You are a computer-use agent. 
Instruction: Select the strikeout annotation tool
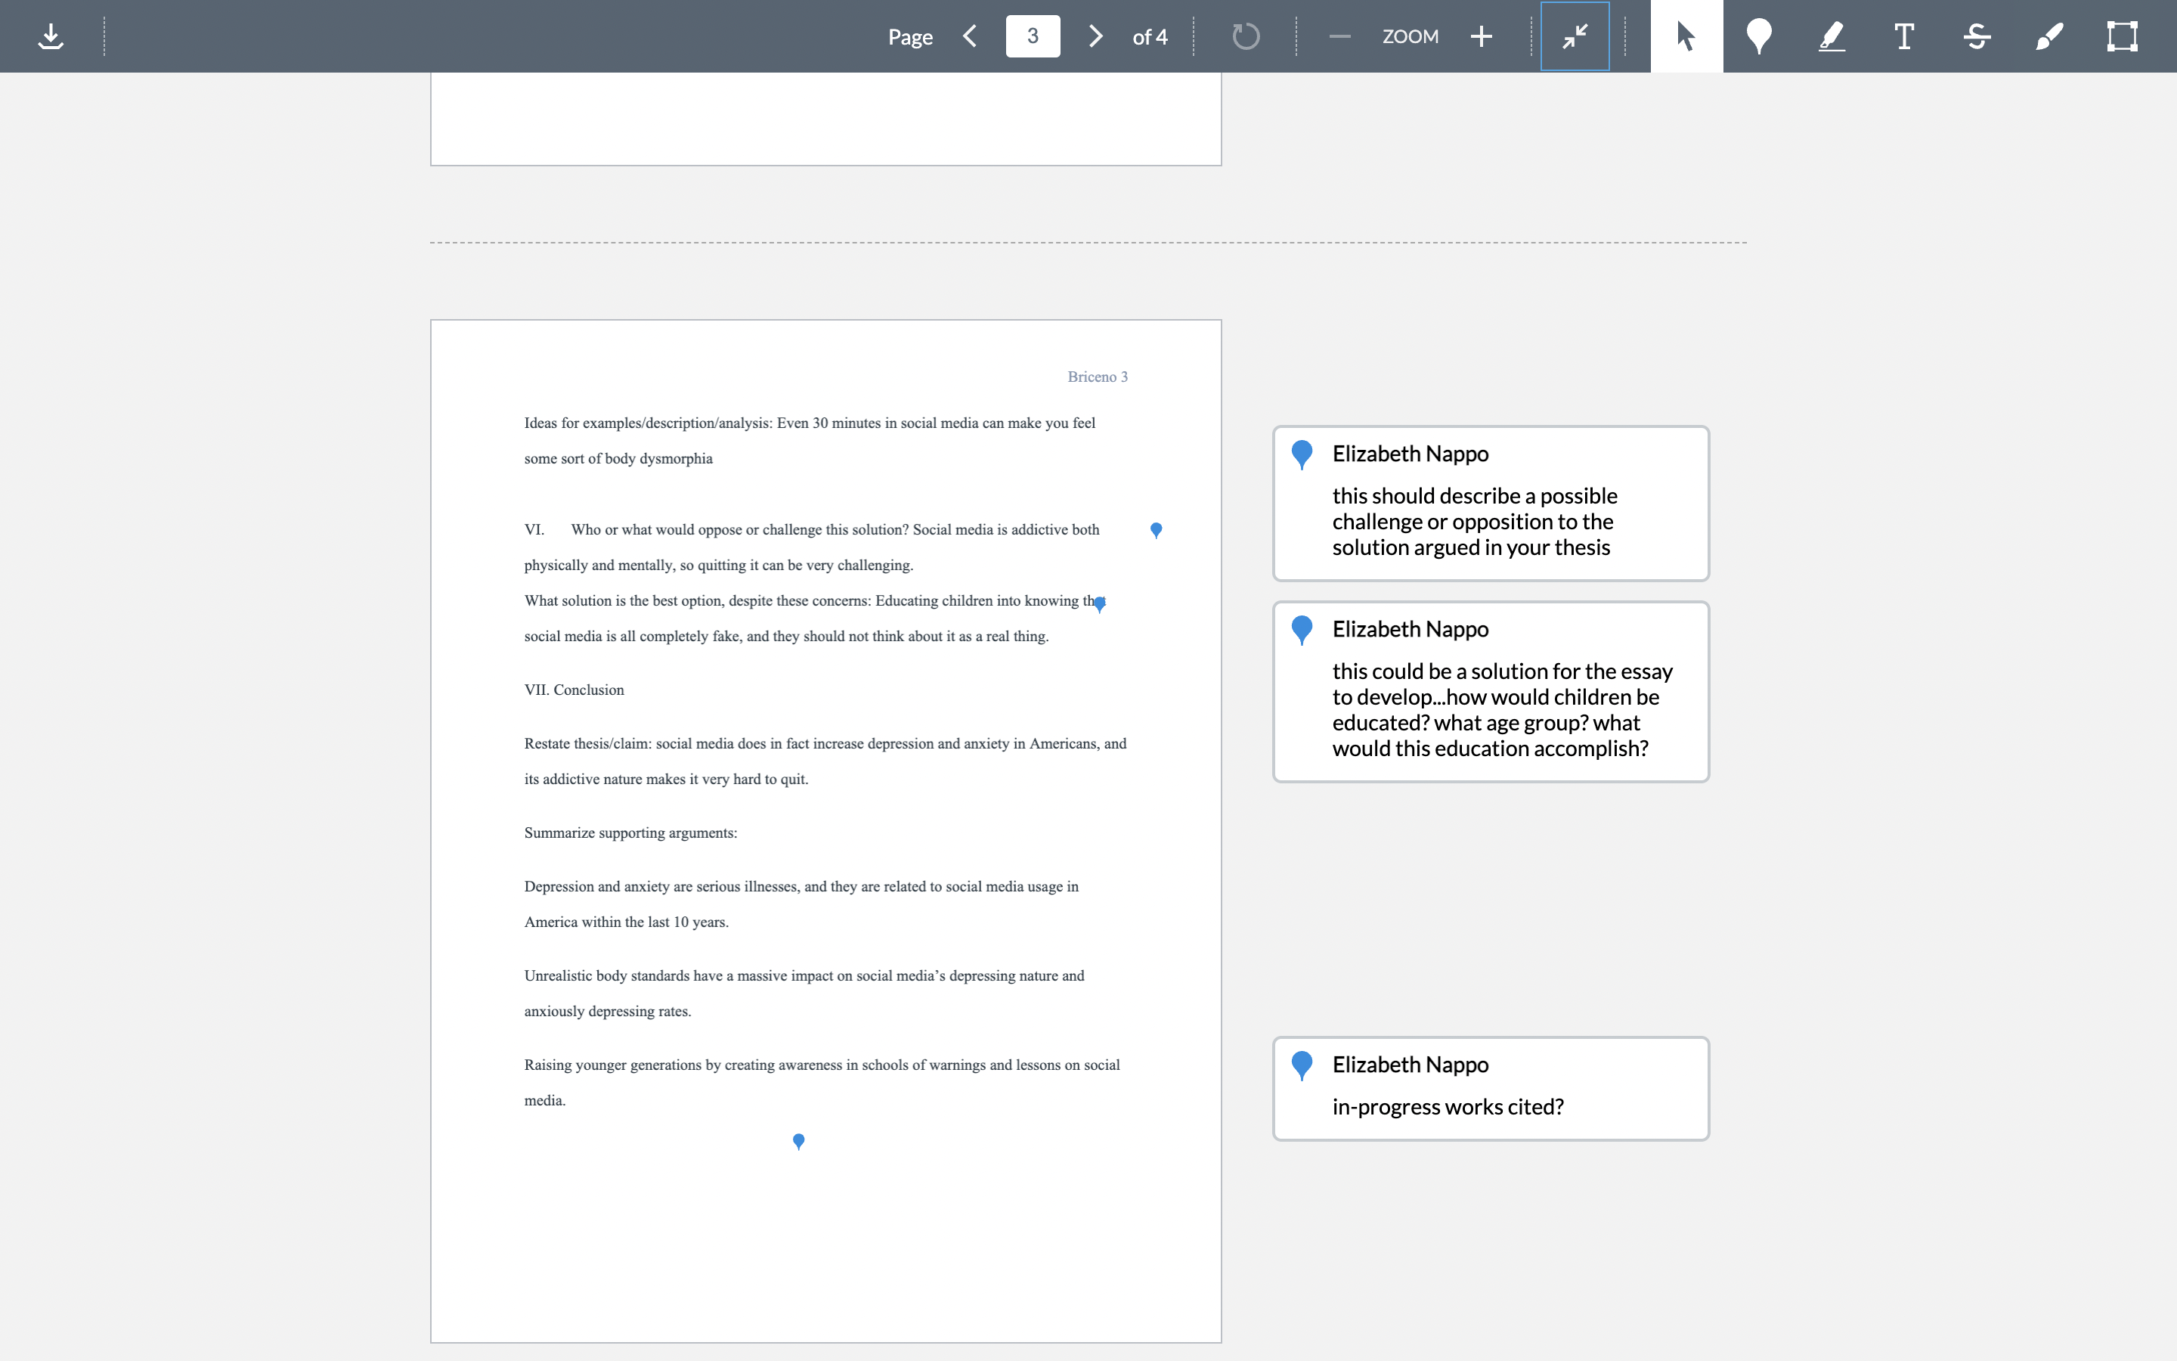(1977, 36)
